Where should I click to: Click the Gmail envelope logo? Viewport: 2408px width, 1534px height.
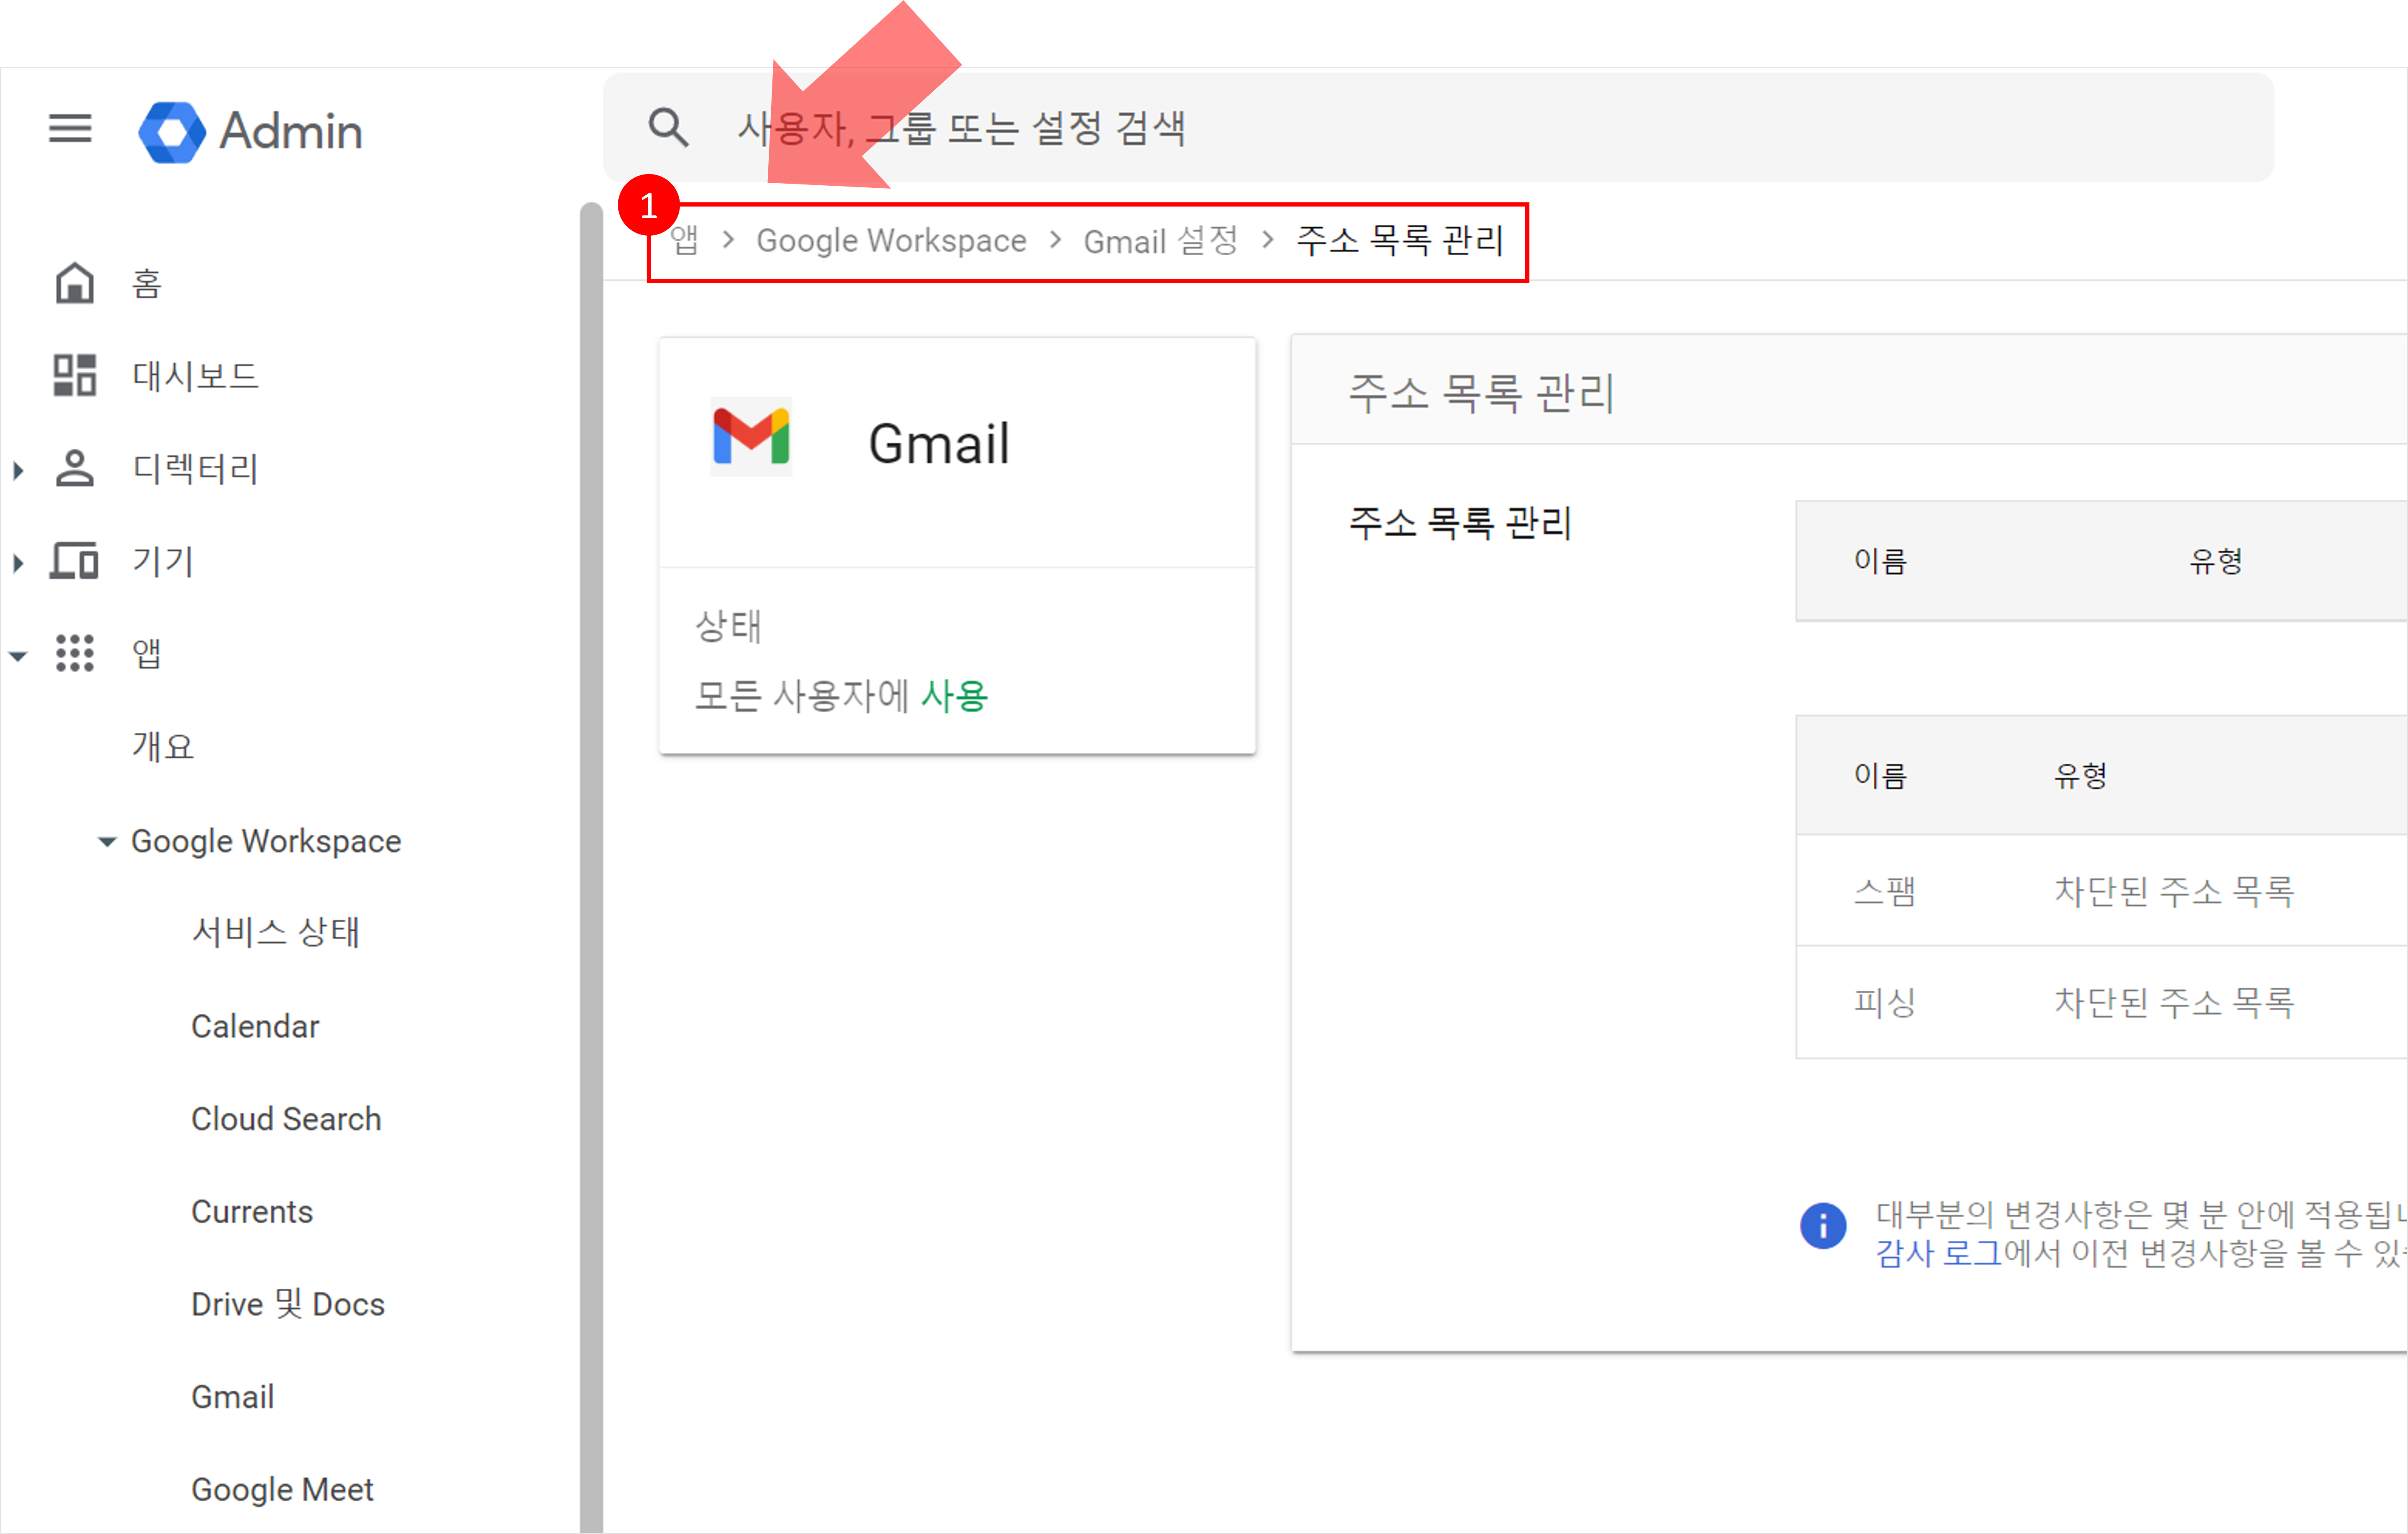[751, 437]
